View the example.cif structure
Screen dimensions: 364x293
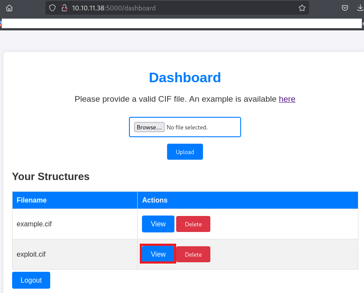pos(158,224)
